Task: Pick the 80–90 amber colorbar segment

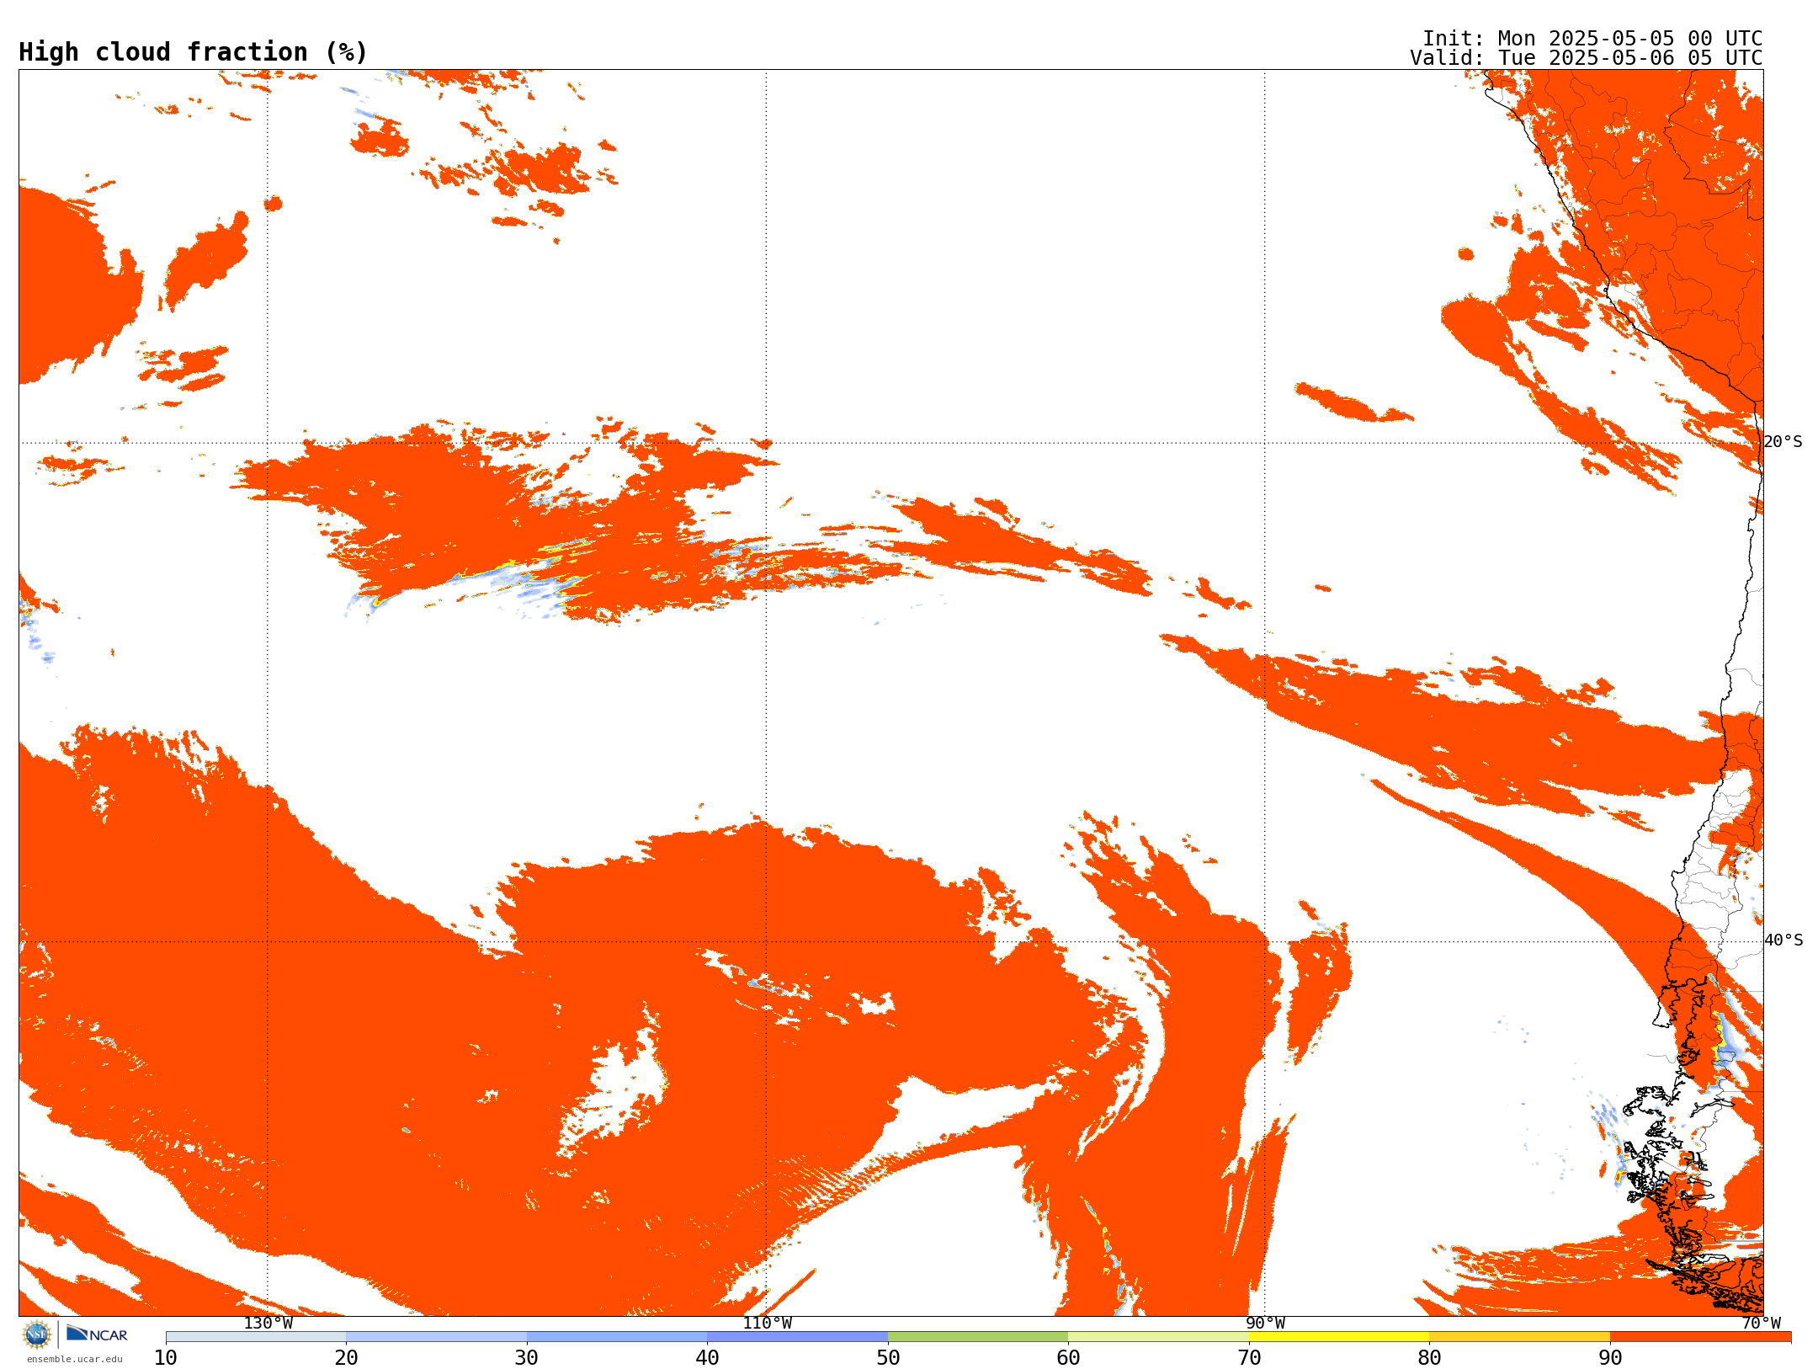Action: pos(1519,1337)
